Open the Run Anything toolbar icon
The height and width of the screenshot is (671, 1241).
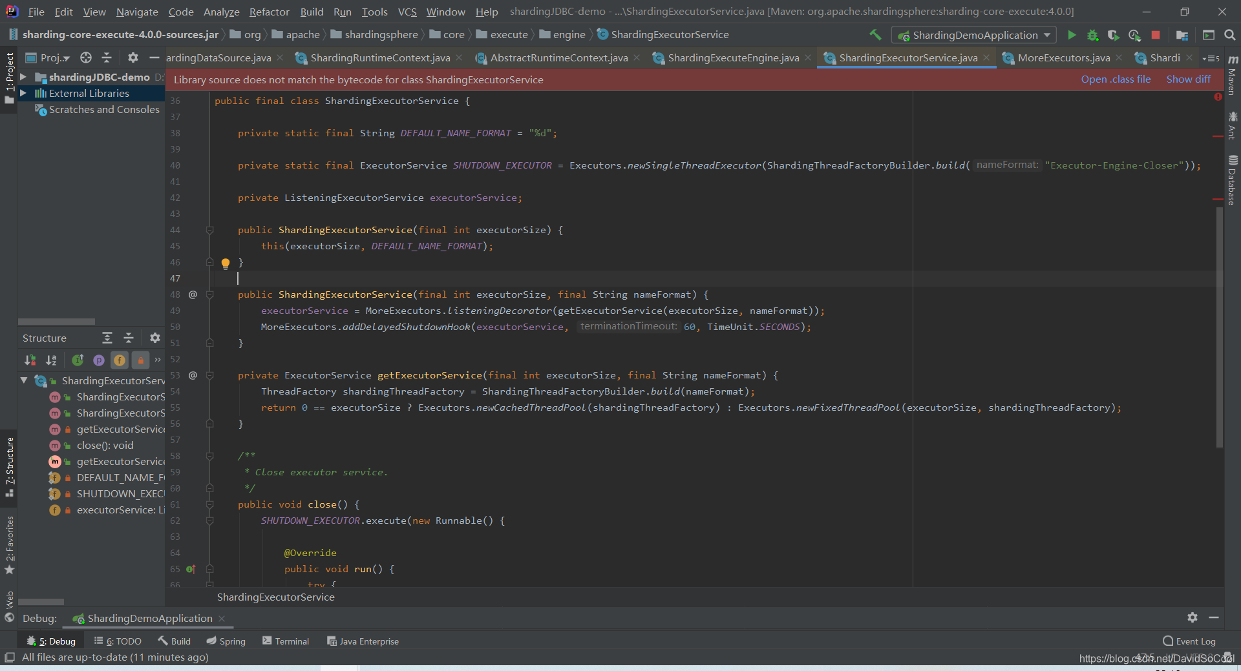click(1208, 35)
